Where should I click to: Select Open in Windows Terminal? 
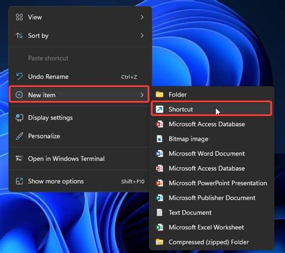(x=79, y=159)
